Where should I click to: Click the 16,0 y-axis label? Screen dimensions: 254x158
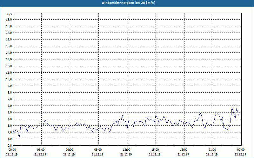pyautogui.click(x=9, y=39)
